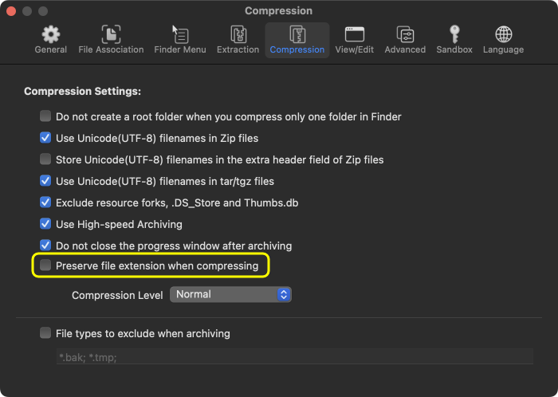Select the Sandbox key icon
The image size is (558, 397).
[454, 34]
